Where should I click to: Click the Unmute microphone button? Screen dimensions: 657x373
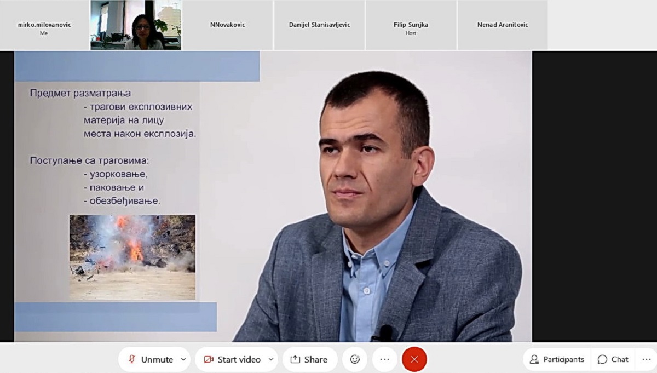[150, 359]
